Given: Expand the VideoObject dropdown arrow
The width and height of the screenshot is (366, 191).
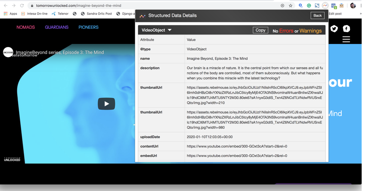Looking at the screenshot, I should click(x=170, y=30).
